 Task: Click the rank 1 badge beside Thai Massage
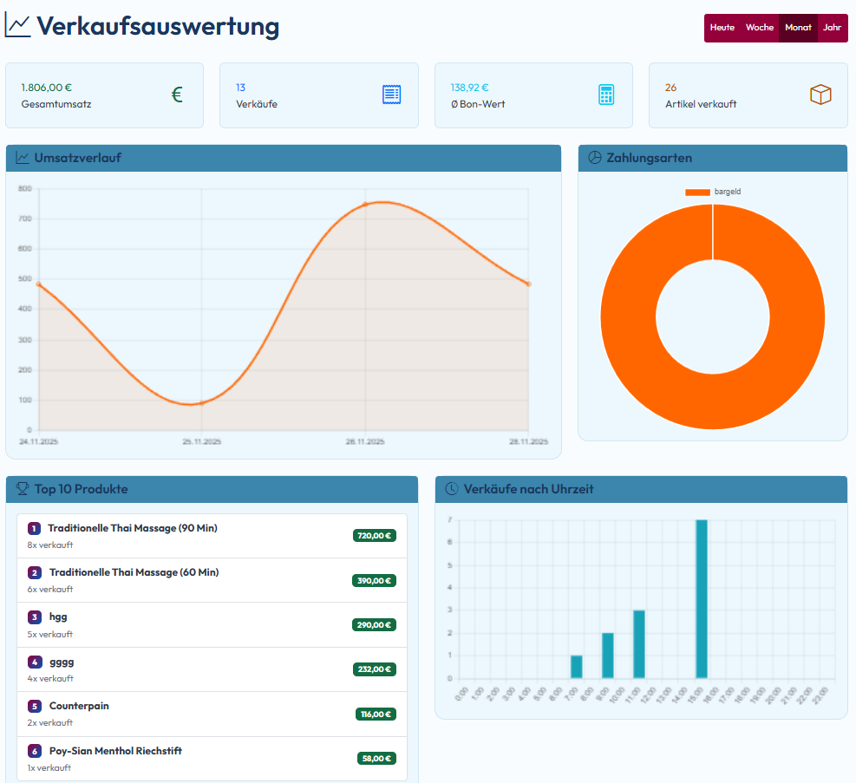35,528
